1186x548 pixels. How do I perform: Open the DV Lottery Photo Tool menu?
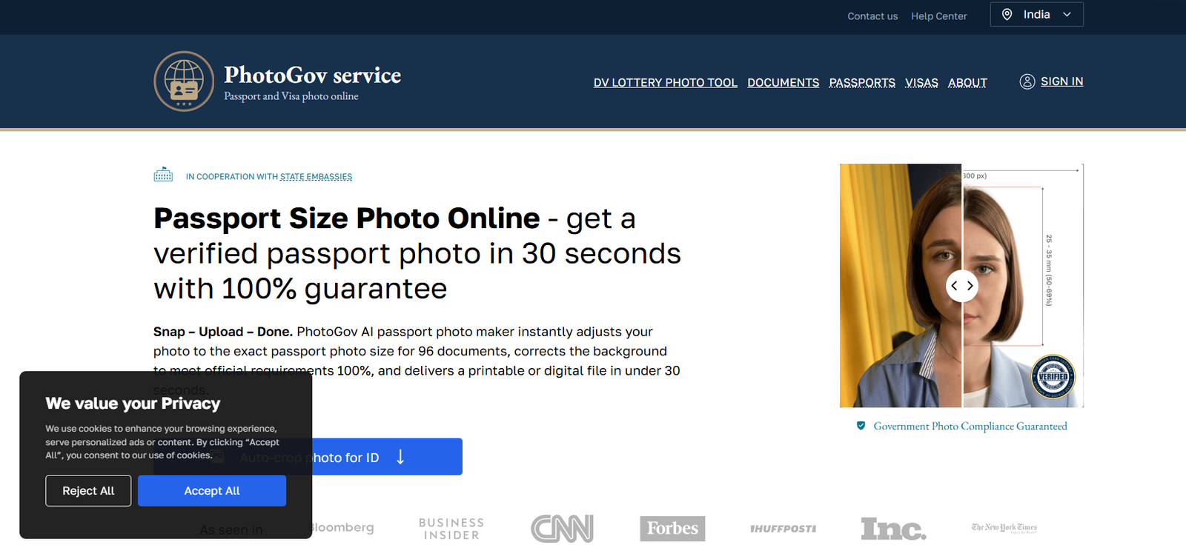665,82
